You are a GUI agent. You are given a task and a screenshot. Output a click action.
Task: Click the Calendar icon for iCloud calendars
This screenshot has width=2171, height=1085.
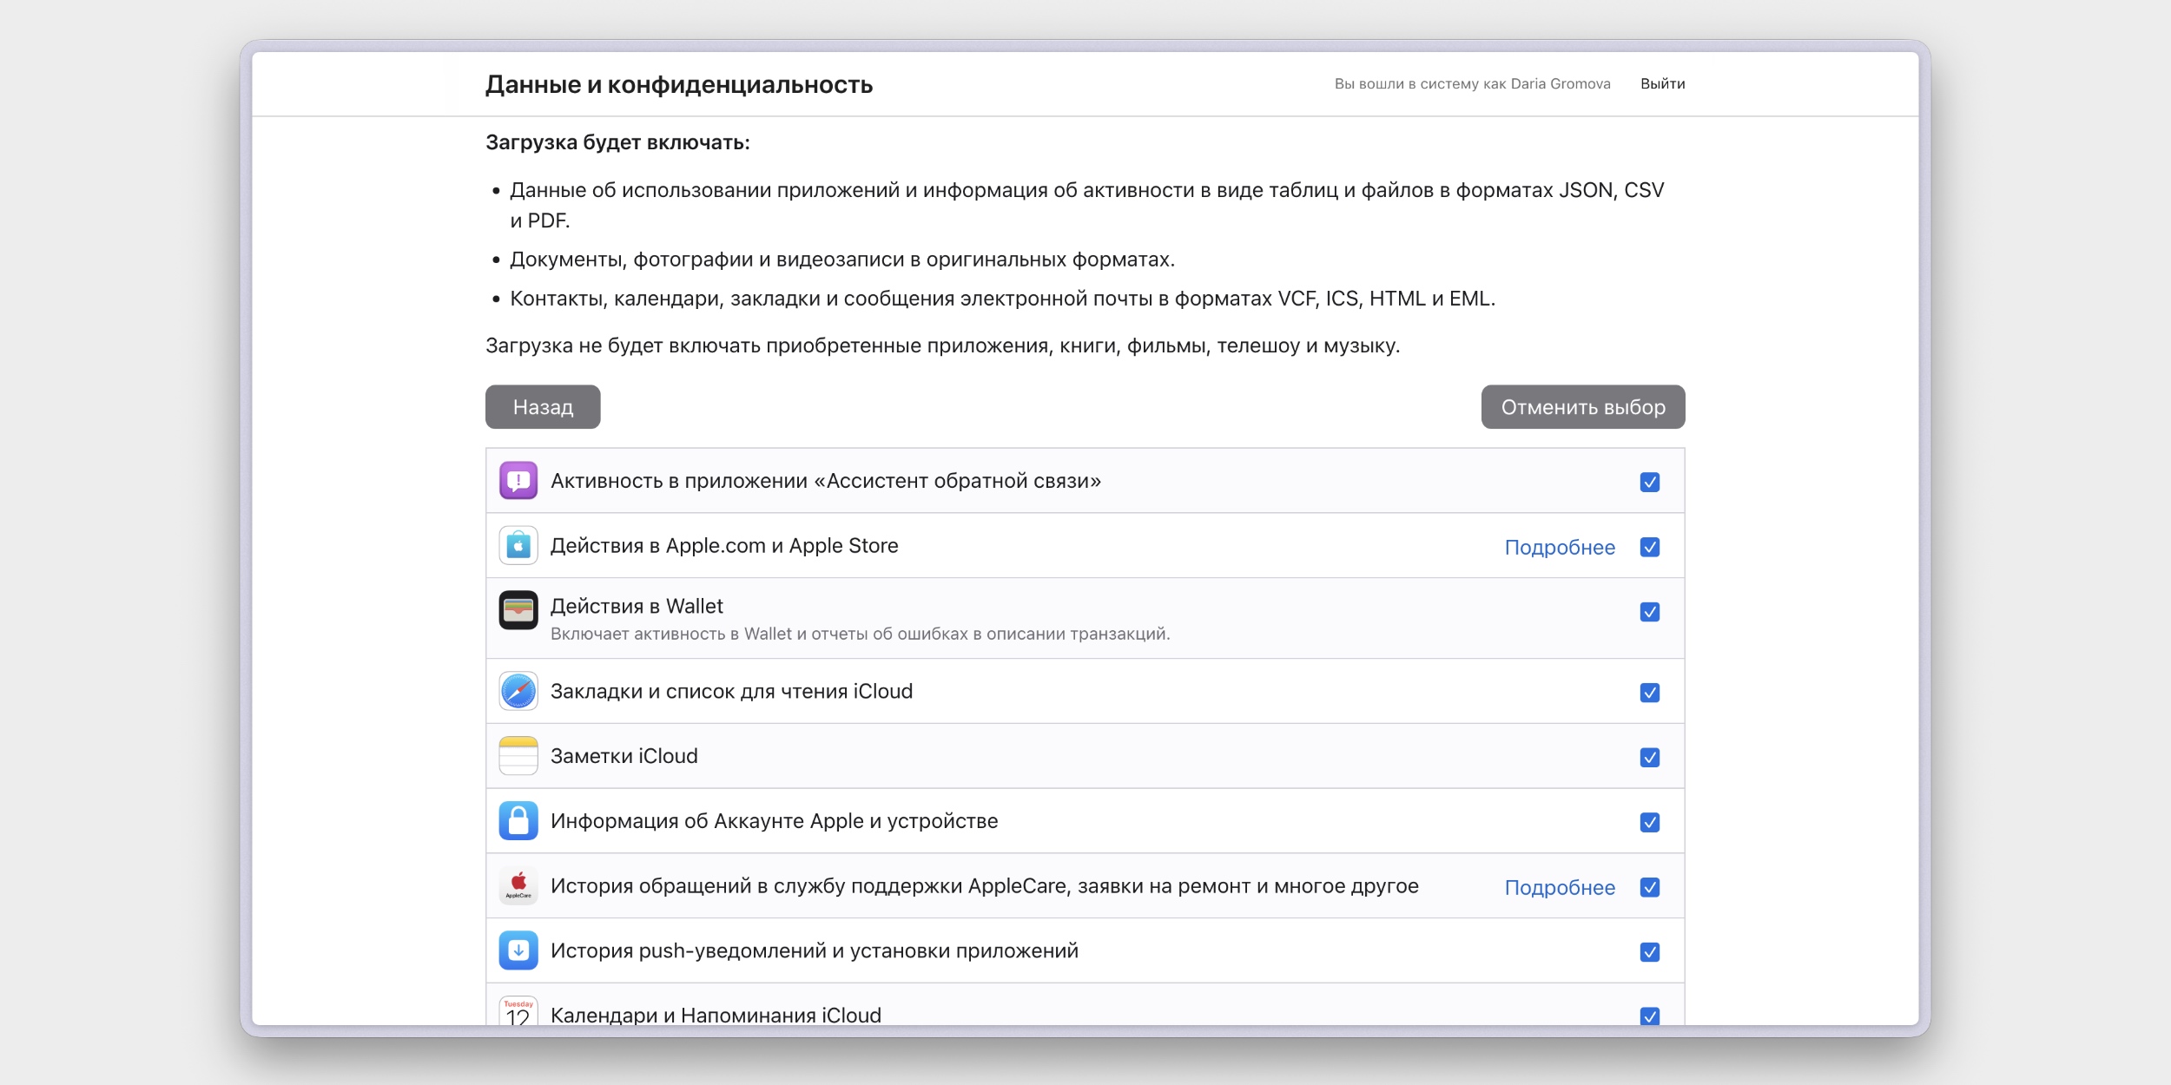pos(518,1012)
